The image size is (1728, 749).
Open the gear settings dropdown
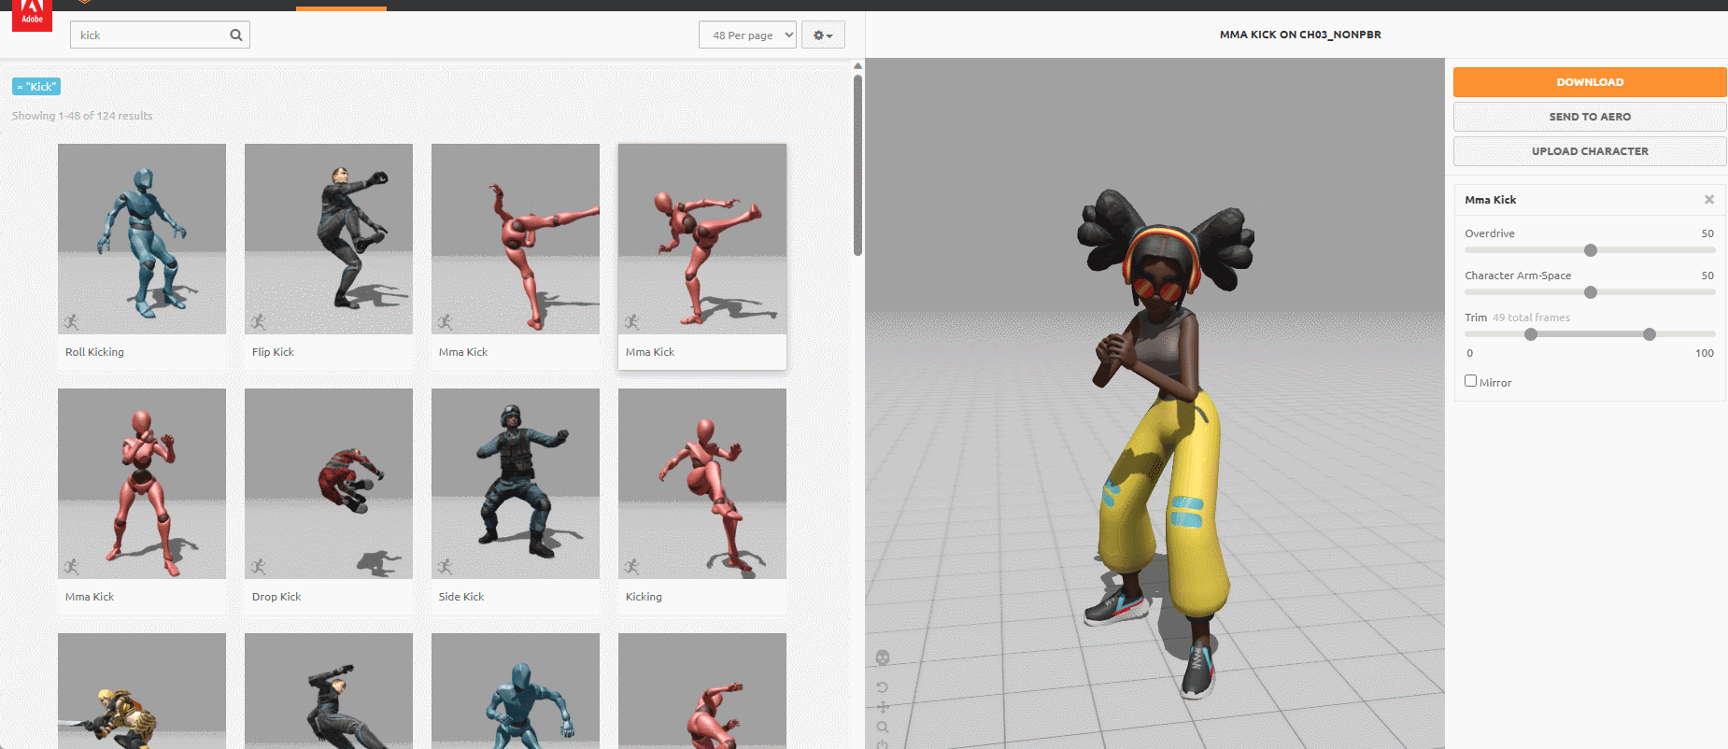click(x=823, y=35)
